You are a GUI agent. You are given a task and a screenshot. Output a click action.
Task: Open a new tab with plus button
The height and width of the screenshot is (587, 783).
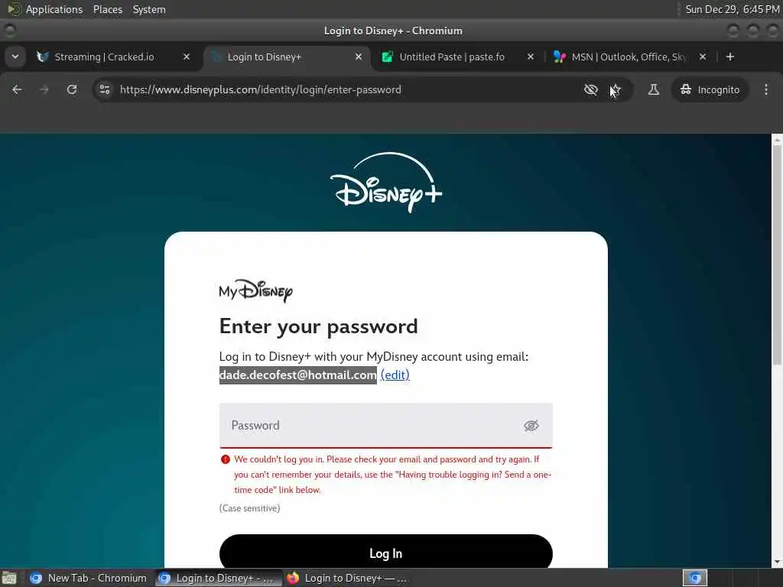[730, 57]
